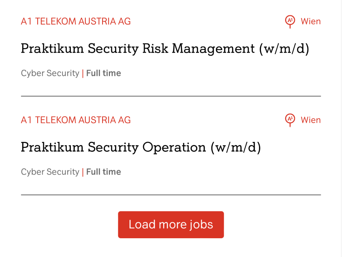Click the page scrollbar on the right edge
Image resolution: width=342 pixels, height=257 pixels.
340,128
